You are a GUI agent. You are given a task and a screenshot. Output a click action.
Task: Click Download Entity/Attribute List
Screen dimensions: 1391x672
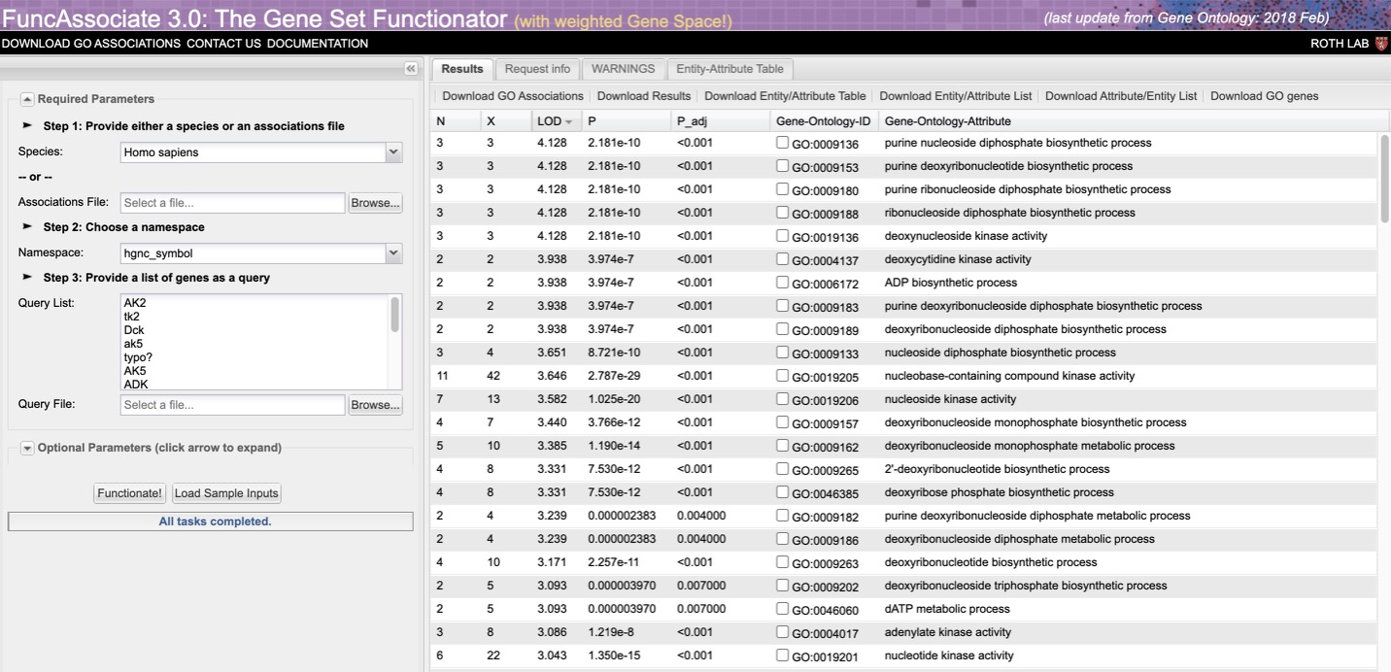tap(956, 96)
